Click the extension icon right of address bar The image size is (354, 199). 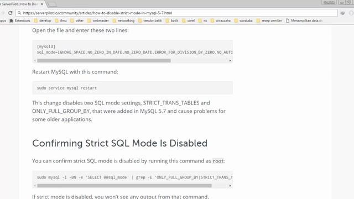(x=342, y=13)
